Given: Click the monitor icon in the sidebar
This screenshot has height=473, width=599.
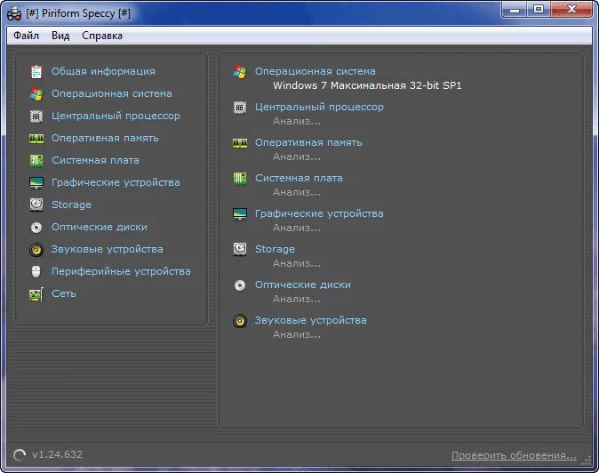Looking at the screenshot, I should click(36, 182).
